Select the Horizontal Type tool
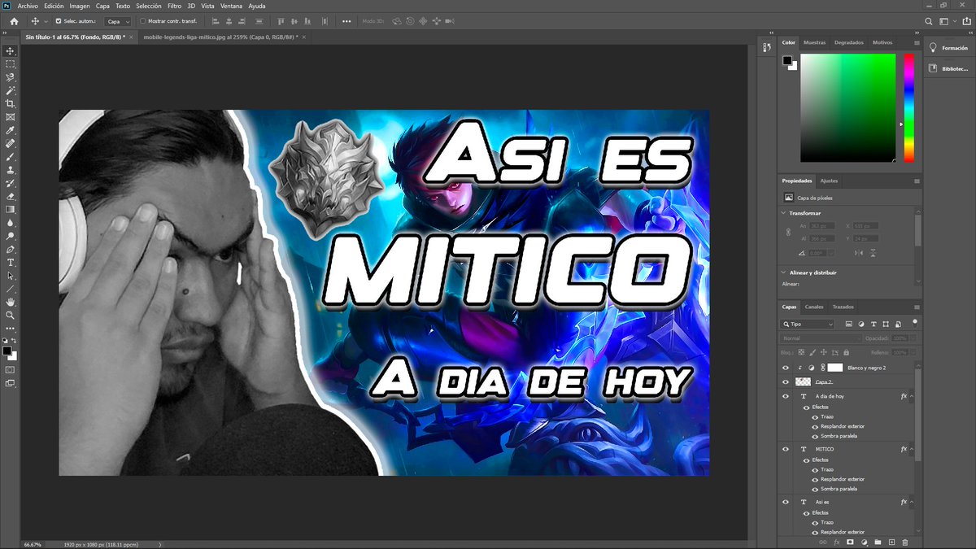 coord(11,262)
